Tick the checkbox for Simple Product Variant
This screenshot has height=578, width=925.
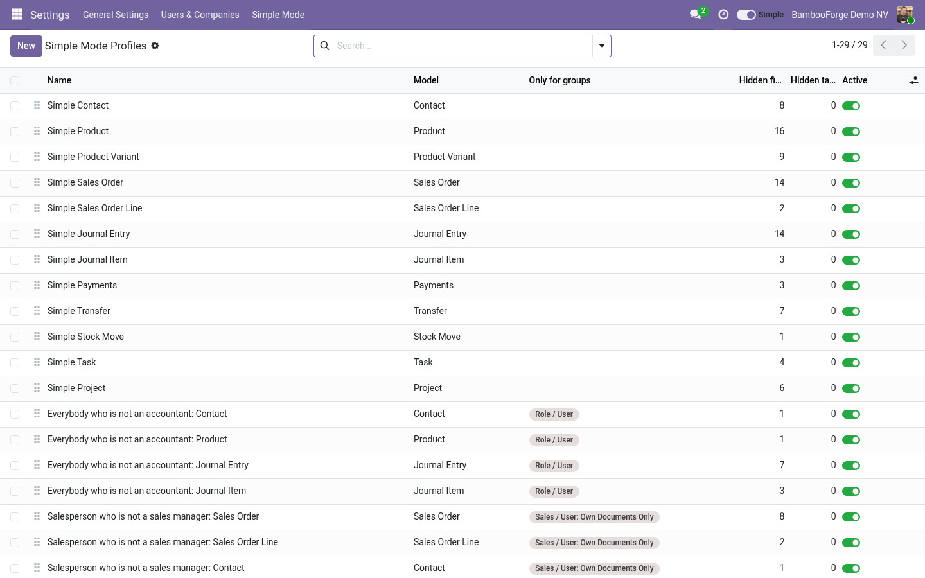click(15, 157)
